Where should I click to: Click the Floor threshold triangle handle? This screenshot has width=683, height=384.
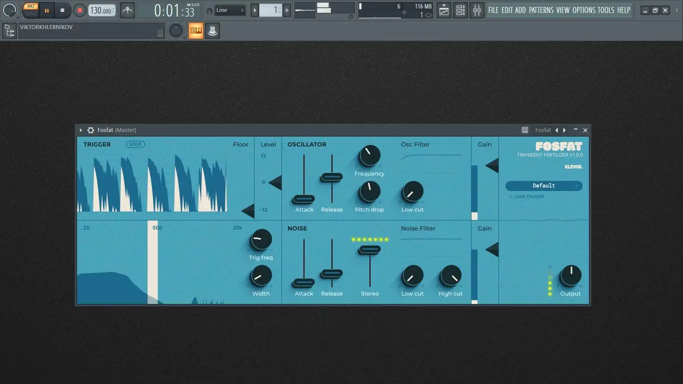[248, 211]
